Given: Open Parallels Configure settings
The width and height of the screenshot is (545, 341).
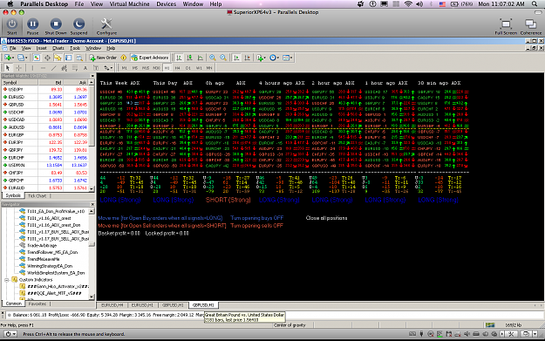Looking at the screenshot, I should click(x=106, y=26).
